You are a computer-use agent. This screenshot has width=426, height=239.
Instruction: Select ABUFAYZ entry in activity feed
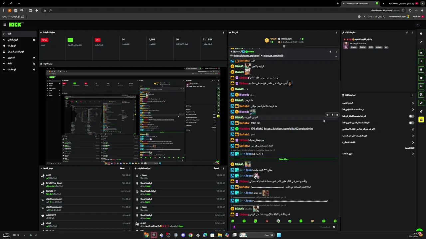pyautogui.click(x=86, y=216)
